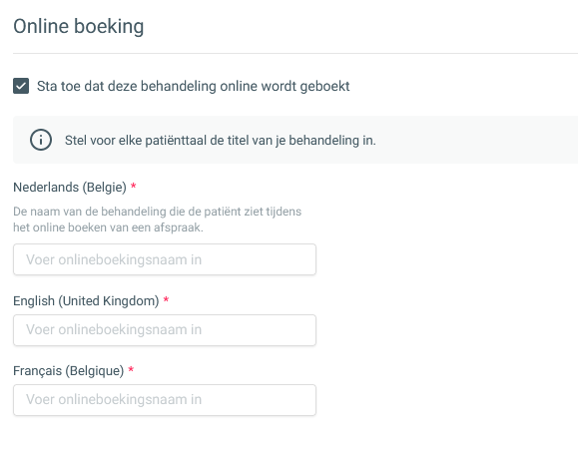Click the red asterisk beside Français (Belgique)

[131, 369]
